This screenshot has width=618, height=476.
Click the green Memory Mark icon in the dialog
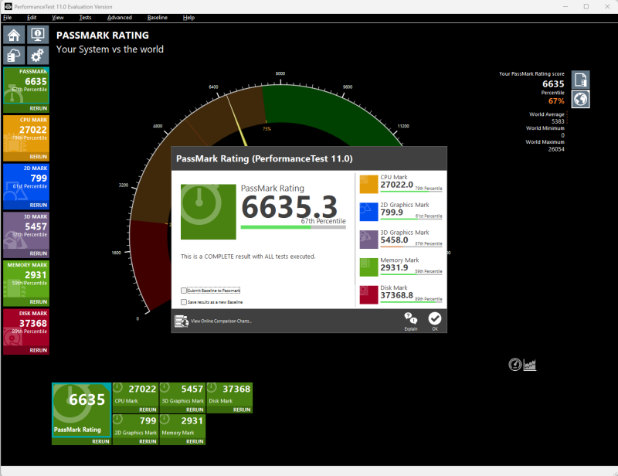pos(369,267)
